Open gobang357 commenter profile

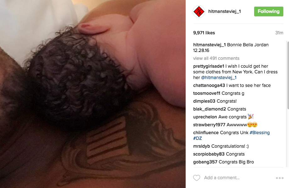pyautogui.click(x=205, y=162)
